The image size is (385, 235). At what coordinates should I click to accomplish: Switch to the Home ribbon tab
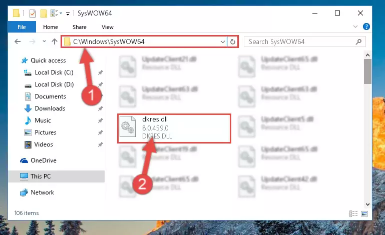coord(51,27)
